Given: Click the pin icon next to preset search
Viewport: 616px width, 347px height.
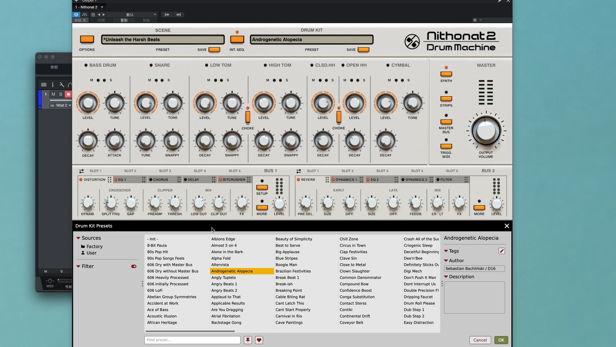Looking at the screenshot, I should (248, 340).
